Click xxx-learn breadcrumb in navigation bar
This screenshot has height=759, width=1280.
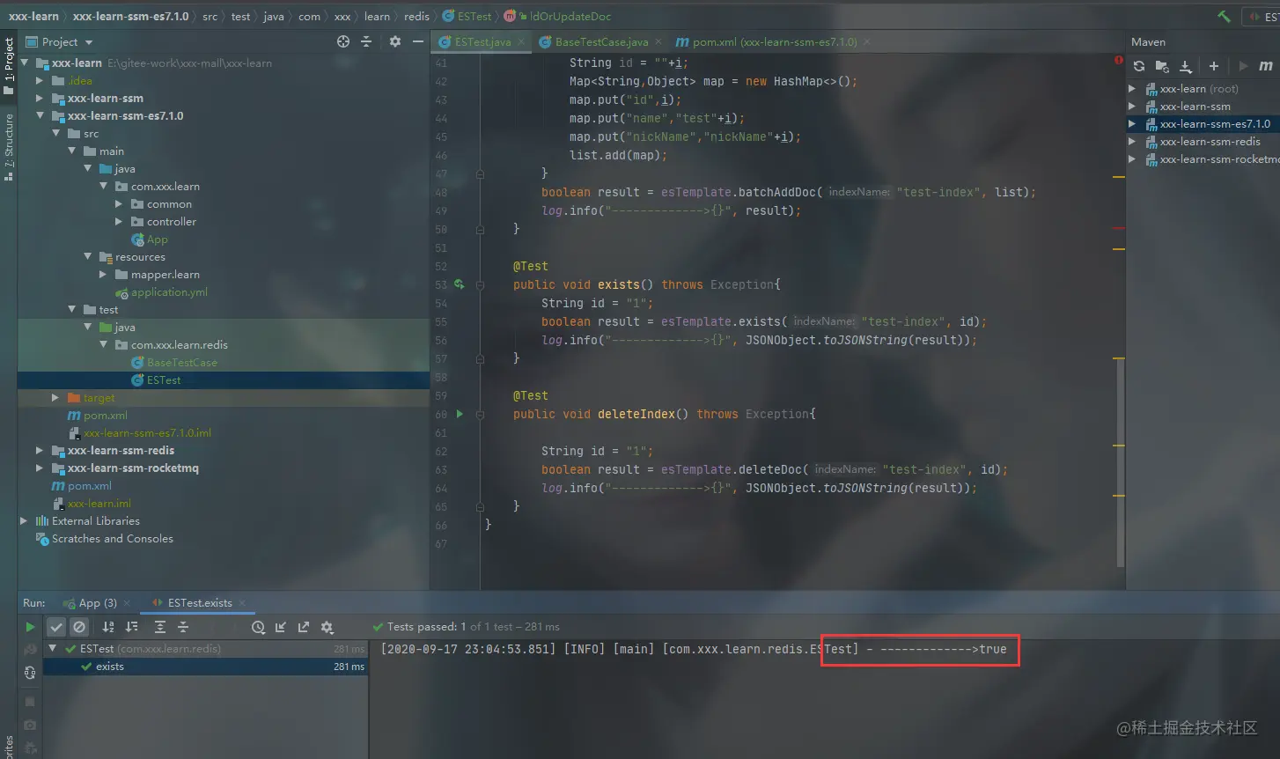33,16
